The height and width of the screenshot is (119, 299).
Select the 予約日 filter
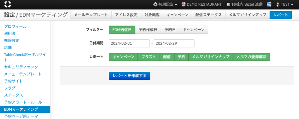click(x=170, y=30)
